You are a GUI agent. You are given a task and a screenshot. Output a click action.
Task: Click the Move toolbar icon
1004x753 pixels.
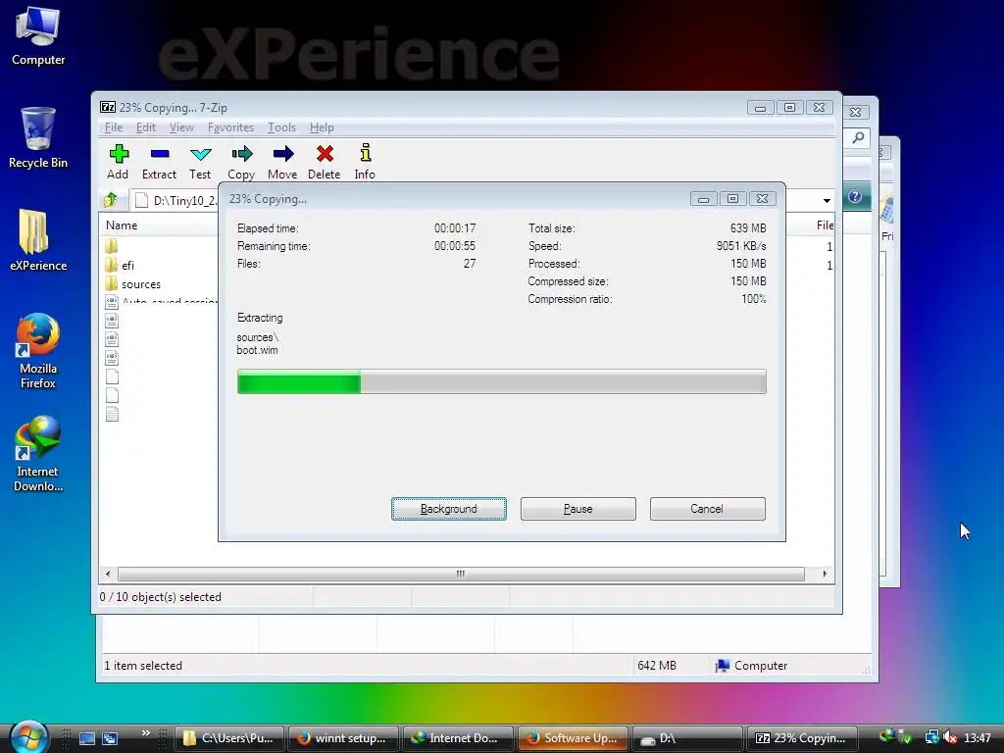pos(282,162)
